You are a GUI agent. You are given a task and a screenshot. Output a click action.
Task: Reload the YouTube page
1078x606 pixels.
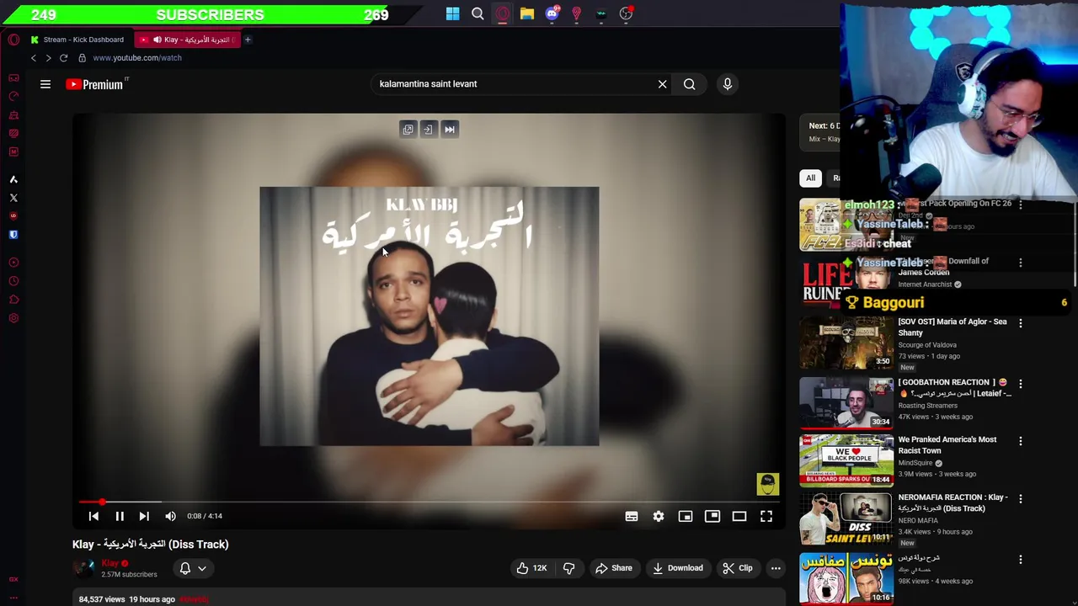pyautogui.click(x=63, y=58)
